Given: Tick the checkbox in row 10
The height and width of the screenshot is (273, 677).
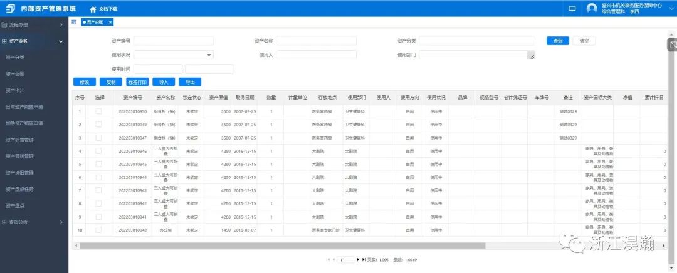Looking at the screenshot, I should click(x=98, y=230).
